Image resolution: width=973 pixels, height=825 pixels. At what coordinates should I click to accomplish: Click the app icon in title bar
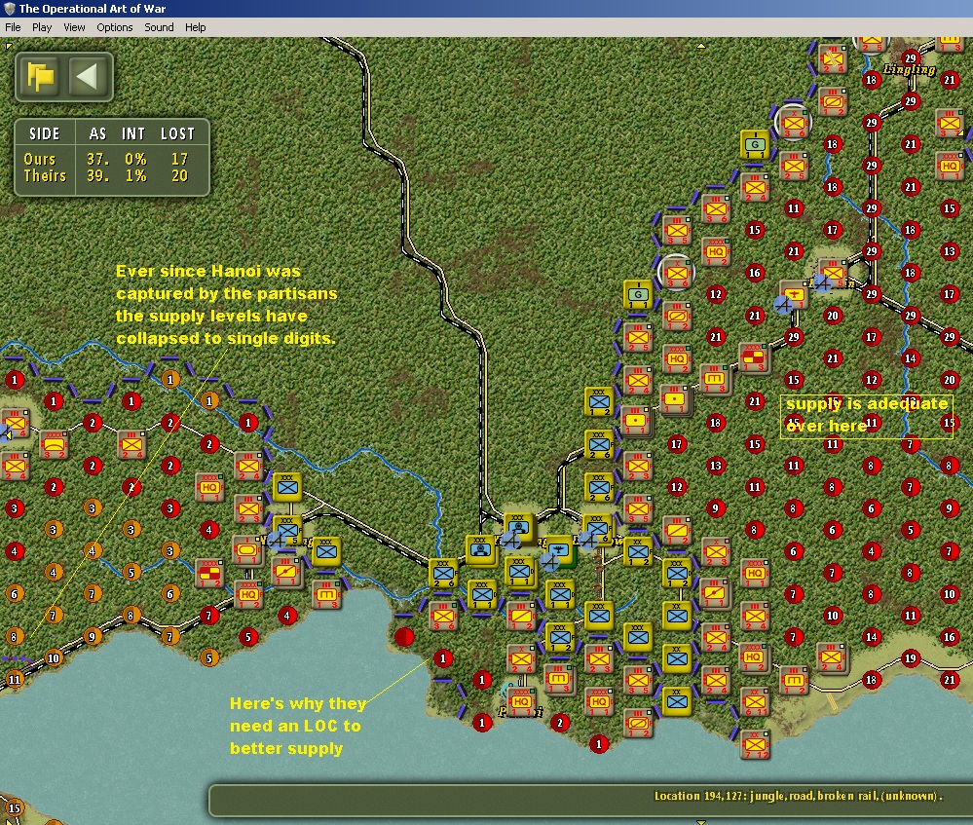point(9,9)
